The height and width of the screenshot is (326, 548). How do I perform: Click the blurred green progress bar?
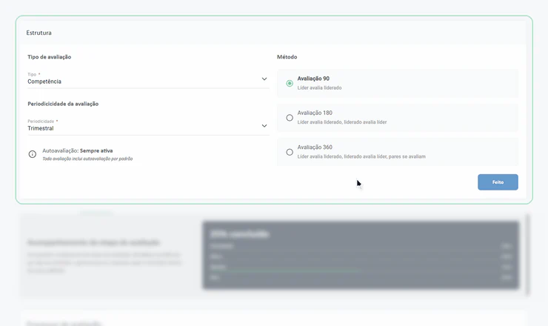click(x=293, y=270)
